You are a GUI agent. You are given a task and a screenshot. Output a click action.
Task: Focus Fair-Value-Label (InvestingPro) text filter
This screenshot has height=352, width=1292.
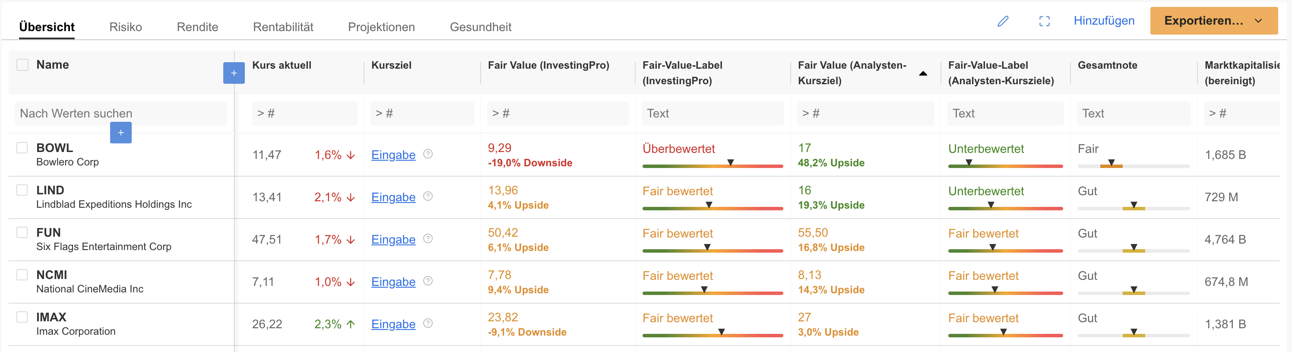coord(712,113)
